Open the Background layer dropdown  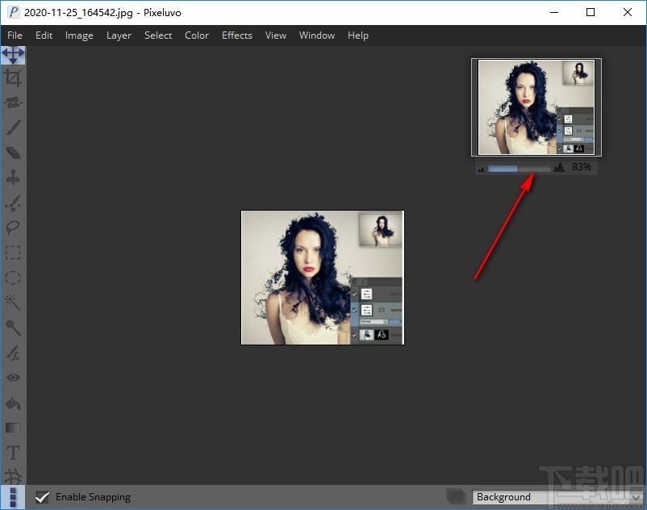pyautogui.click(x=558, y=497)
